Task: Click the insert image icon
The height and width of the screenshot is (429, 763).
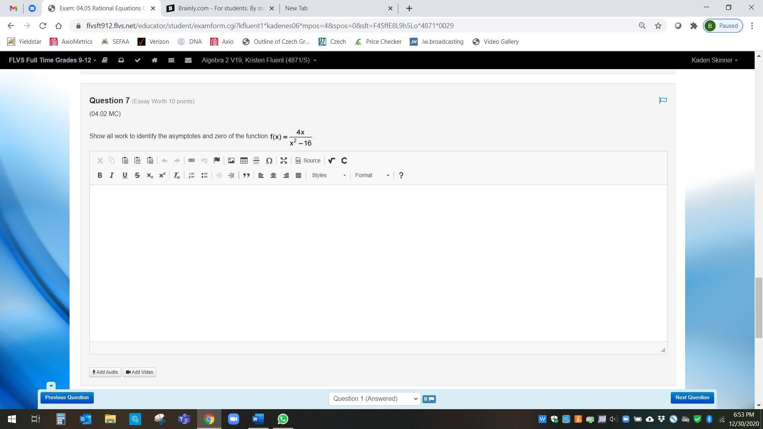Action: 231,160
